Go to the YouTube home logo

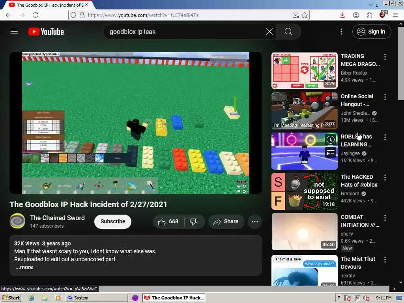pos(46,32)
